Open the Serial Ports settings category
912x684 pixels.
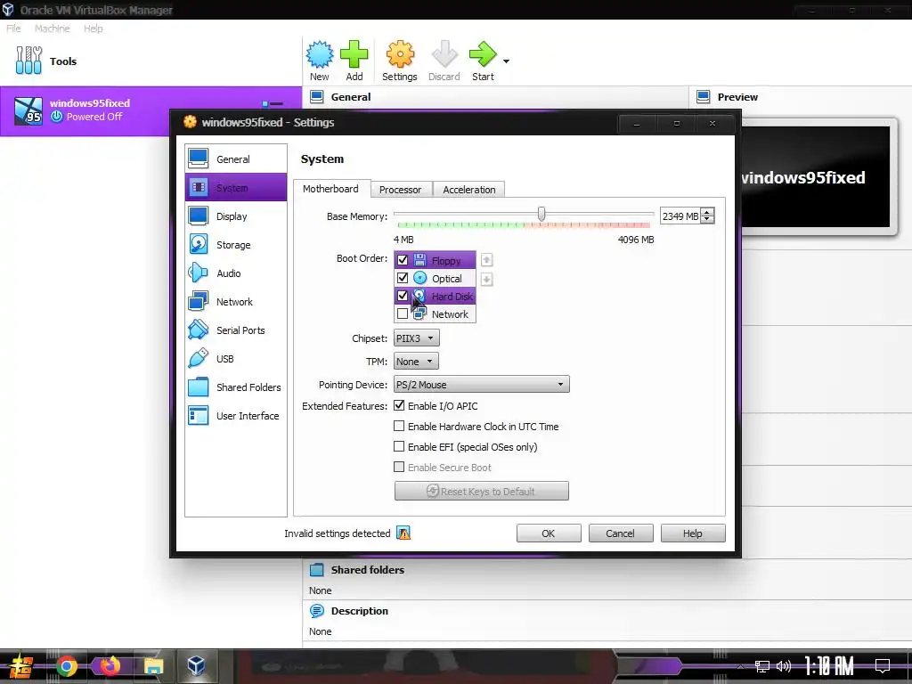point(235,330)
